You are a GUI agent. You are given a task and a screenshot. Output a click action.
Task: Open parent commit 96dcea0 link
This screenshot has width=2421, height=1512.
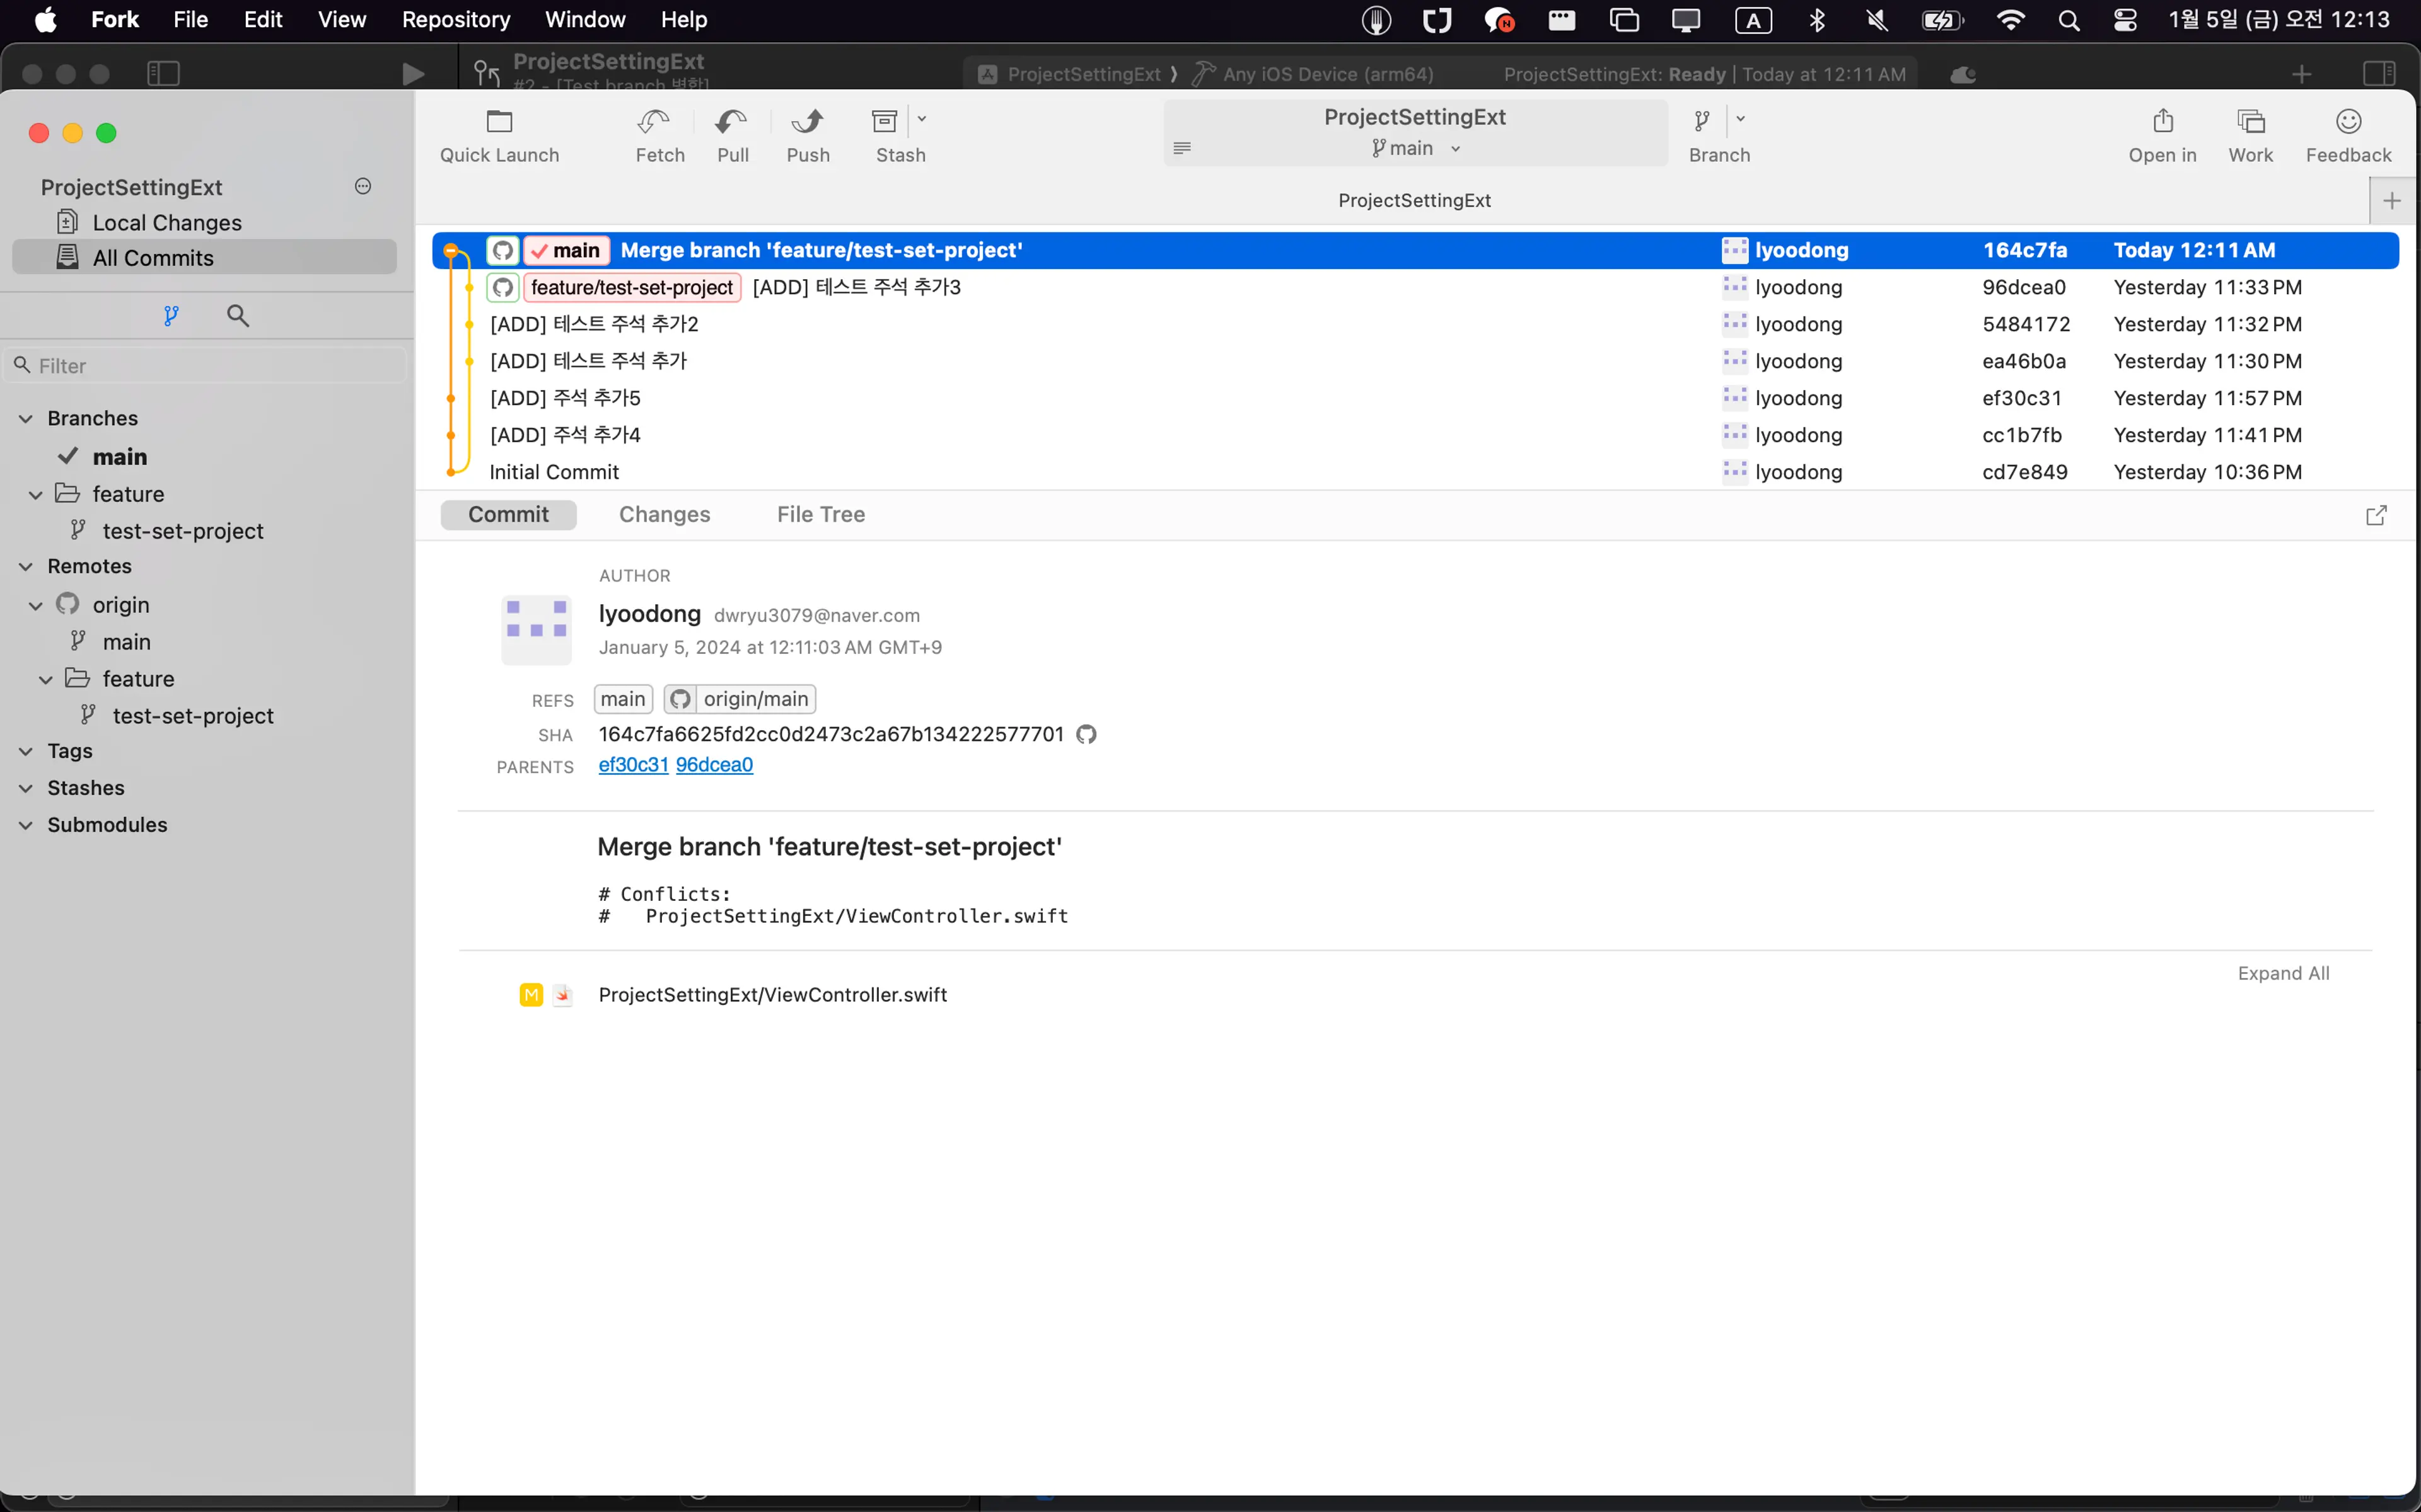[714, 765]
